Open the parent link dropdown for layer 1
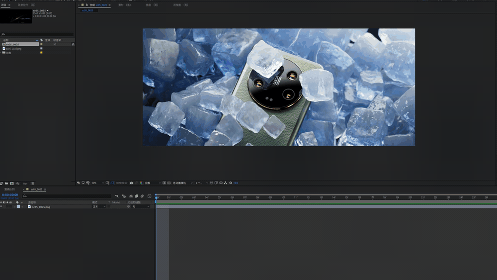Image resolution: width=497 pixels, height=280 pixels. tap(141, 207)
